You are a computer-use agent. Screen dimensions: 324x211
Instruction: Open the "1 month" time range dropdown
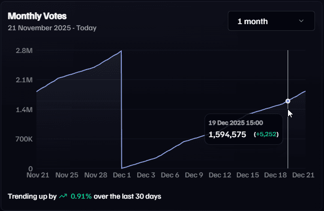(271, 21)
